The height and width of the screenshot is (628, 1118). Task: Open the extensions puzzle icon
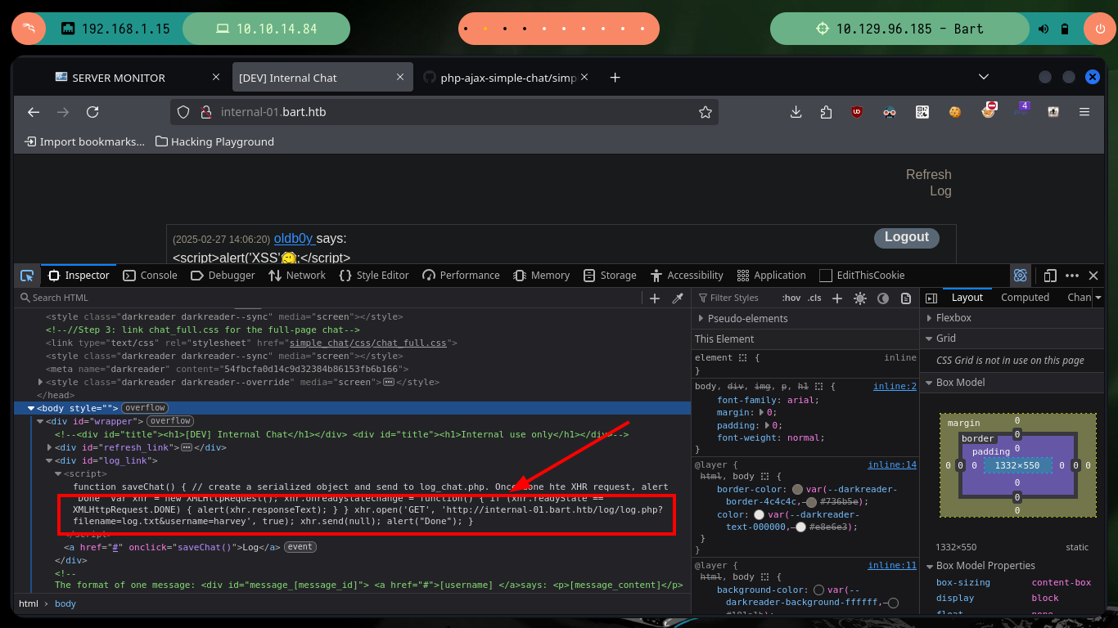tap(826, 112)
